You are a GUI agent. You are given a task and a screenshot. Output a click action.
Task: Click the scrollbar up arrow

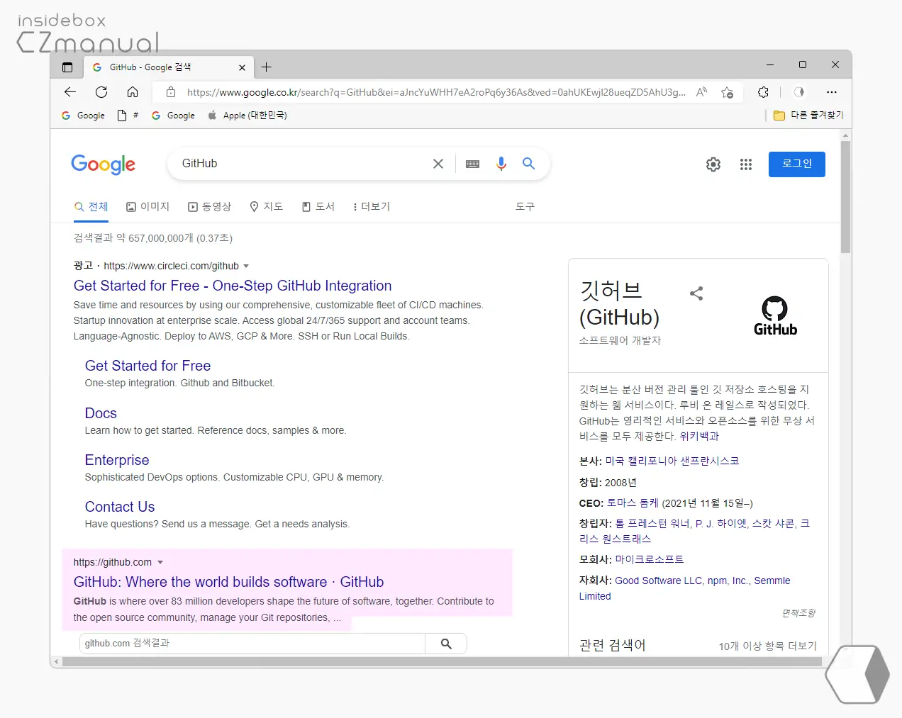pos(845,135)
